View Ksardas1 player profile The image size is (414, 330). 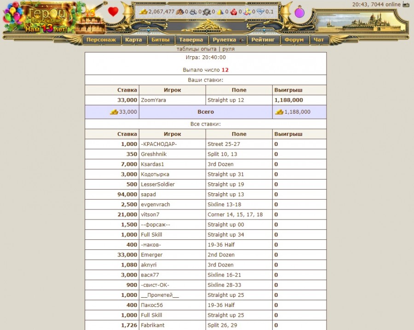tap(152, 164)
